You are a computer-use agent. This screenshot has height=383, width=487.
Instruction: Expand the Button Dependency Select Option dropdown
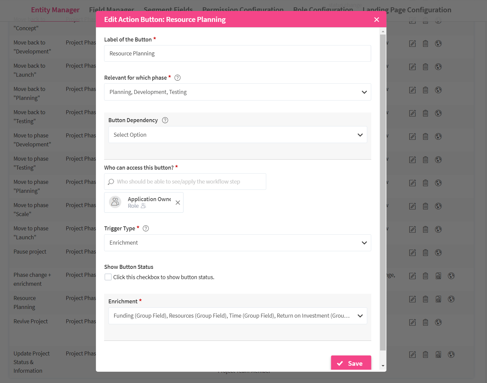click(x=238, y=135)
